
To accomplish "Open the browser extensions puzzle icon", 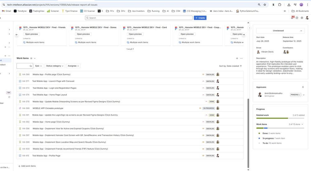I will pyautogui.click(x=280, y=5).
